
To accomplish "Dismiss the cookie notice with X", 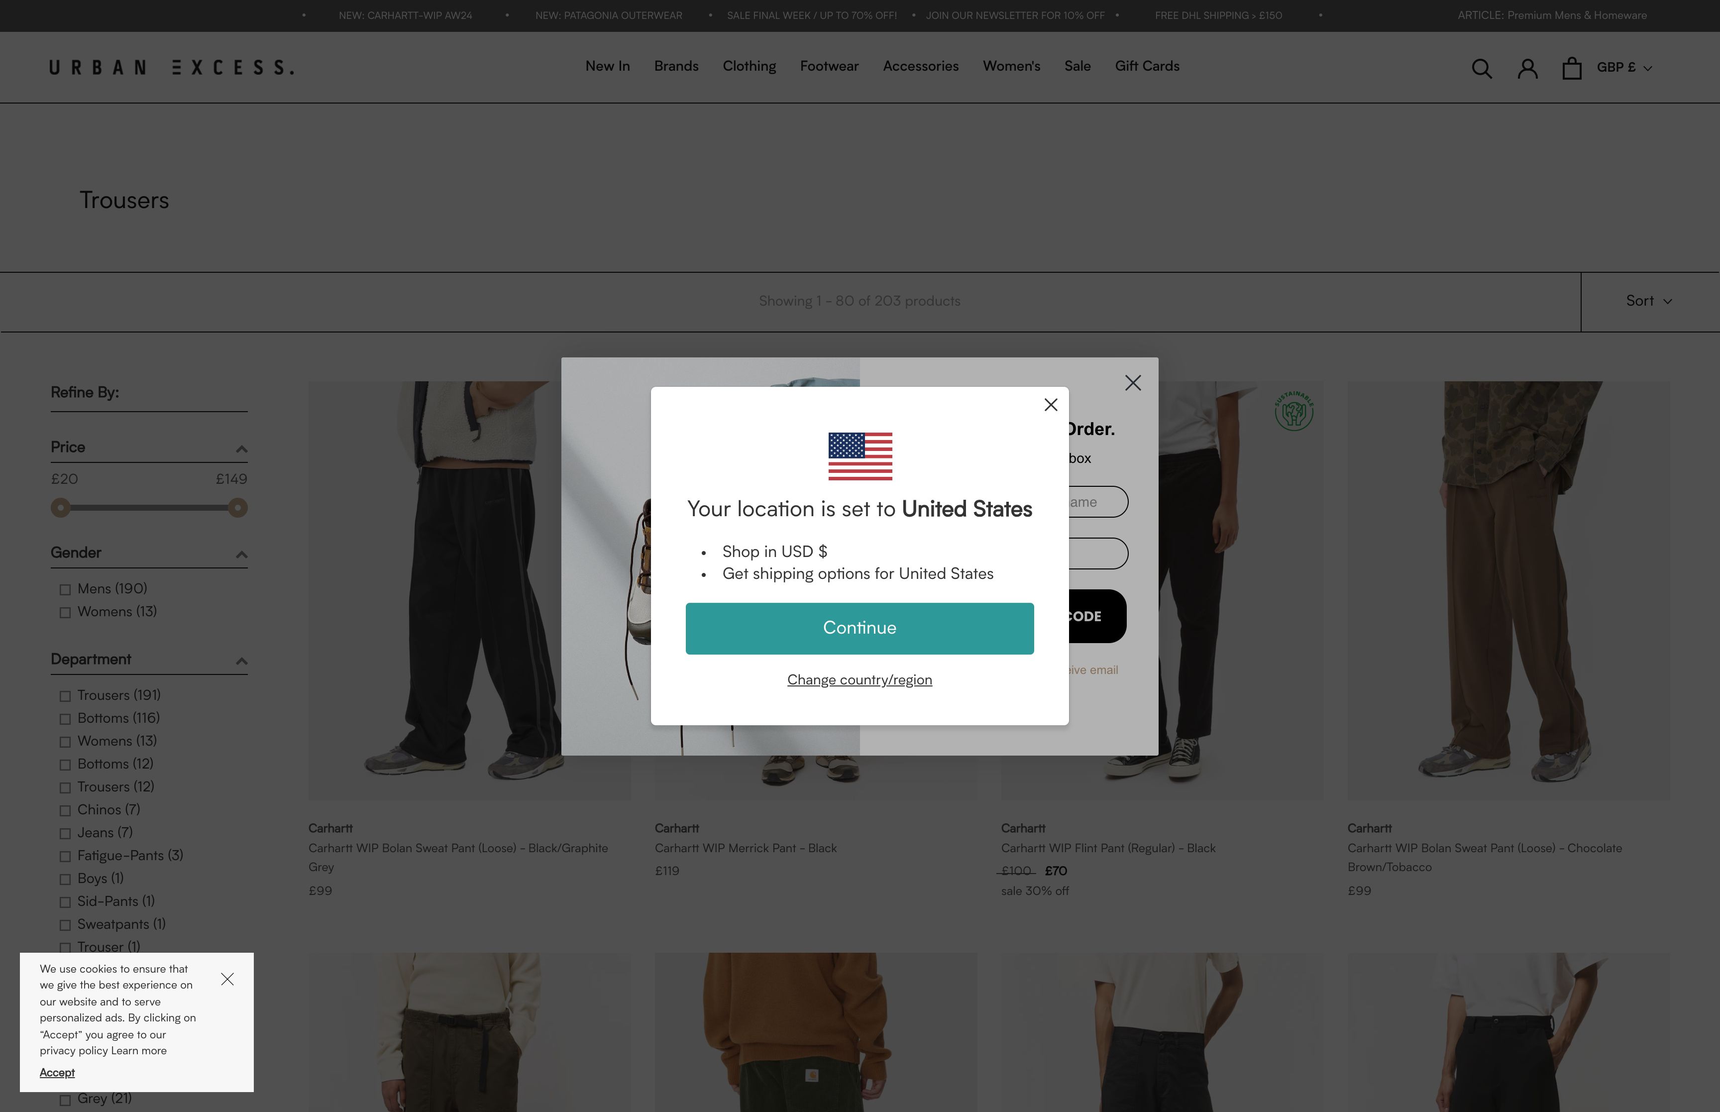I will click(227, 979).
